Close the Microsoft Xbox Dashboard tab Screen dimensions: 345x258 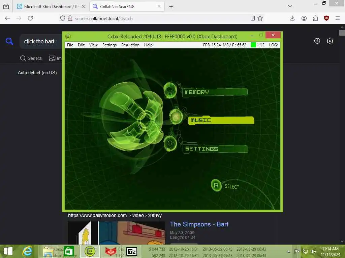pos(83,7)
